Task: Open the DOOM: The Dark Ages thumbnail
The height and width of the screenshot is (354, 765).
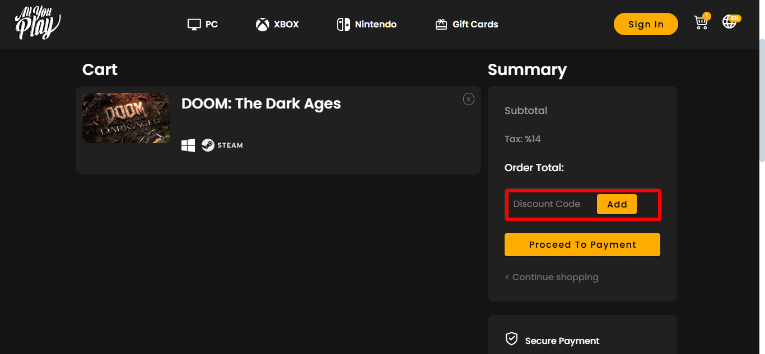Action: tap(126, 118)
